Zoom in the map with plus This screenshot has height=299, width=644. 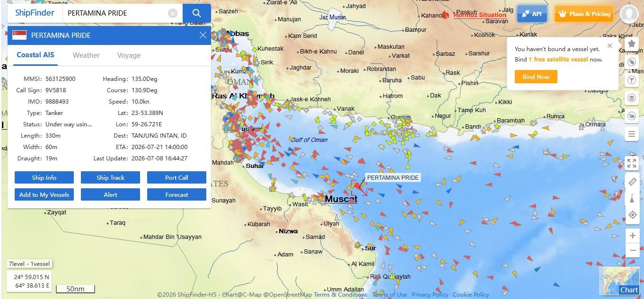pyautogui.click(x=632, y=236)
